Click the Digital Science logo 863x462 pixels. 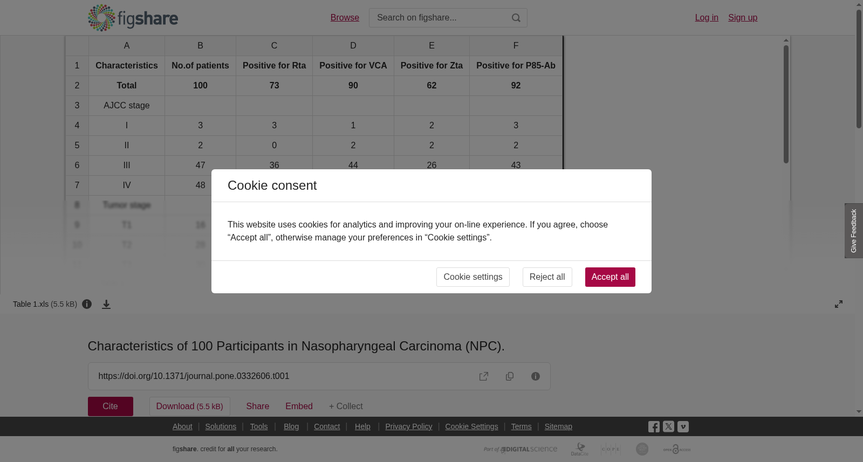pyautogui.click(x=520, y=449)
